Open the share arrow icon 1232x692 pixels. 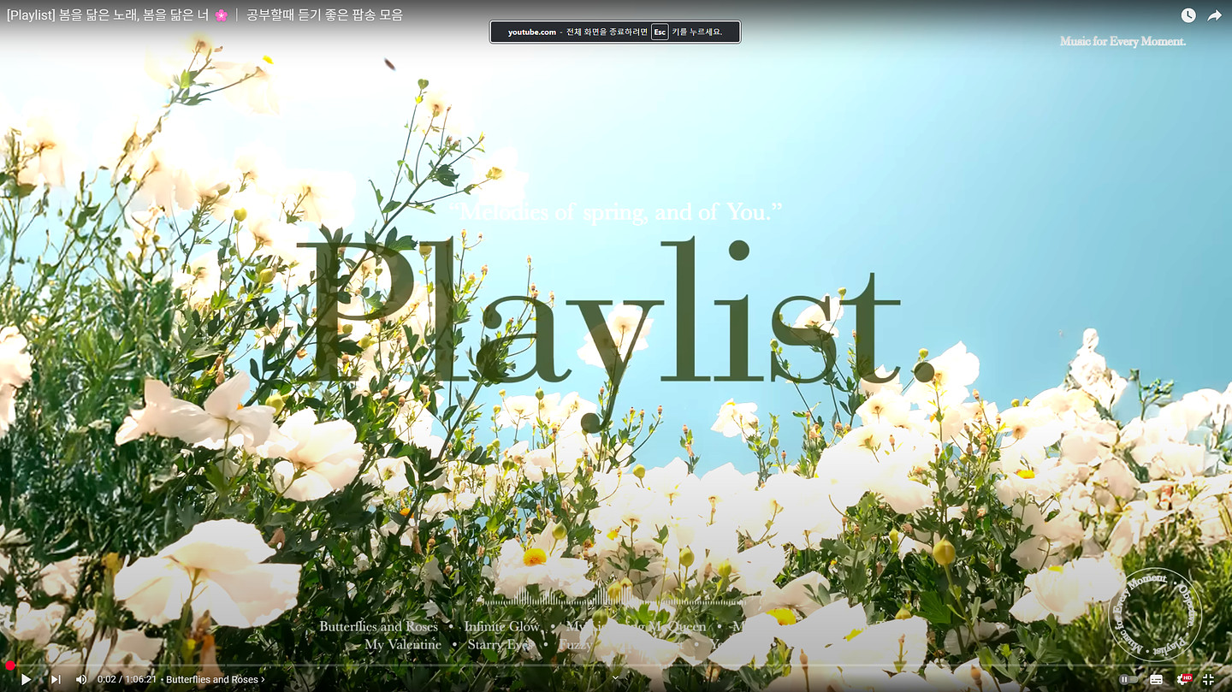tap(1215, 15)
